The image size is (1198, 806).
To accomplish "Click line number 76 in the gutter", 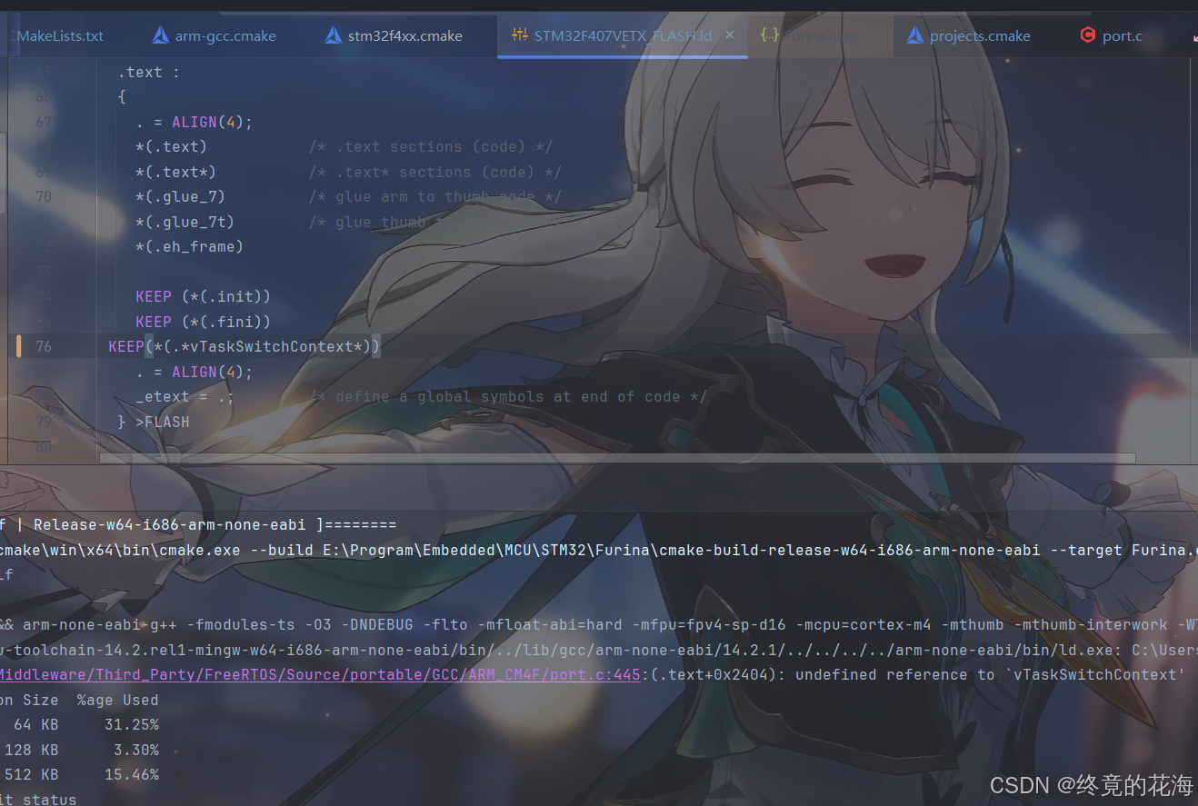I will pyautogui.click(x=44, y=346).
